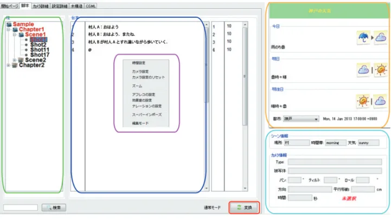This screenshot has height=219, width=391.
Task: Click the Chapter2 folder icon
Action: coord(15,65)
